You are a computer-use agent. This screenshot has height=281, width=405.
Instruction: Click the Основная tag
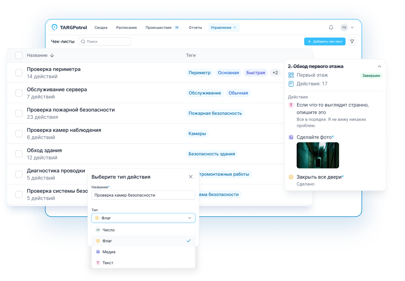[x=228, y=73]
